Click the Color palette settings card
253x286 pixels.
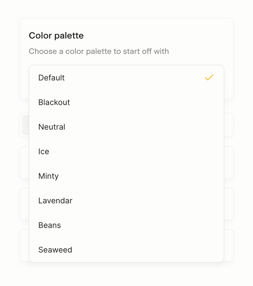pos(126,42)
